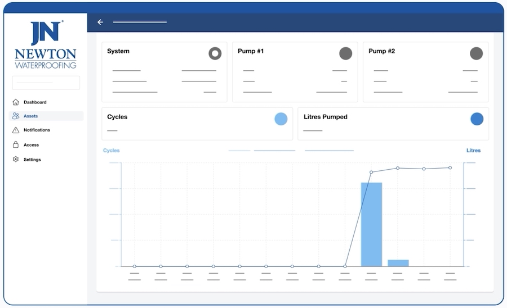The width and height of the screenshot is (507, 308).
Task: Click the Settings gear icon
Action: click(x=16, y=160)
